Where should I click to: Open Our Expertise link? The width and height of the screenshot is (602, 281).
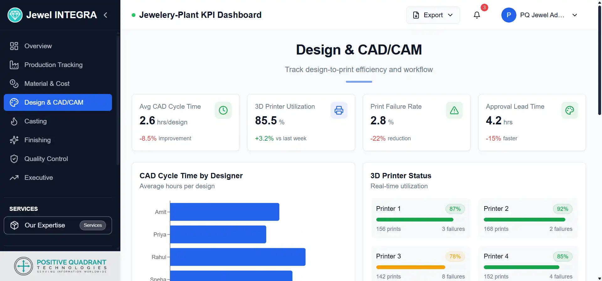click(58, 225)
